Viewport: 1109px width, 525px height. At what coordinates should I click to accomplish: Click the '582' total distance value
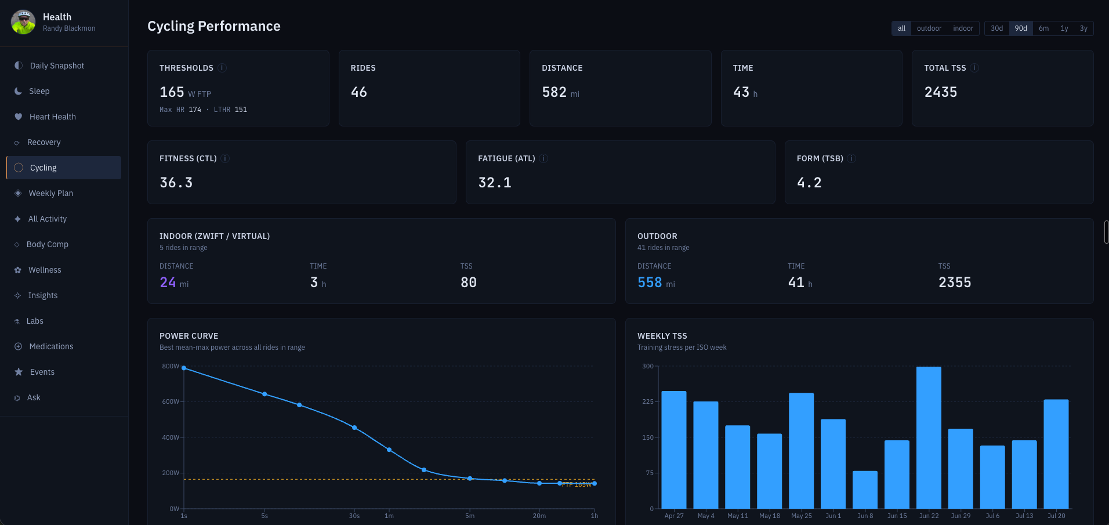[554, 92]
